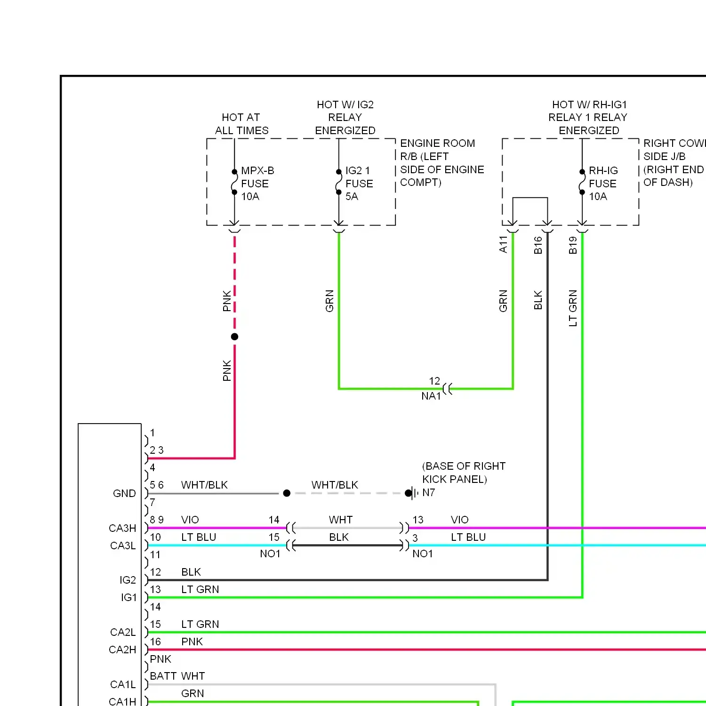Screen dimensions: 706x706
Task: Click module pin numbers 8 9
Action: [x=157, y=520]
